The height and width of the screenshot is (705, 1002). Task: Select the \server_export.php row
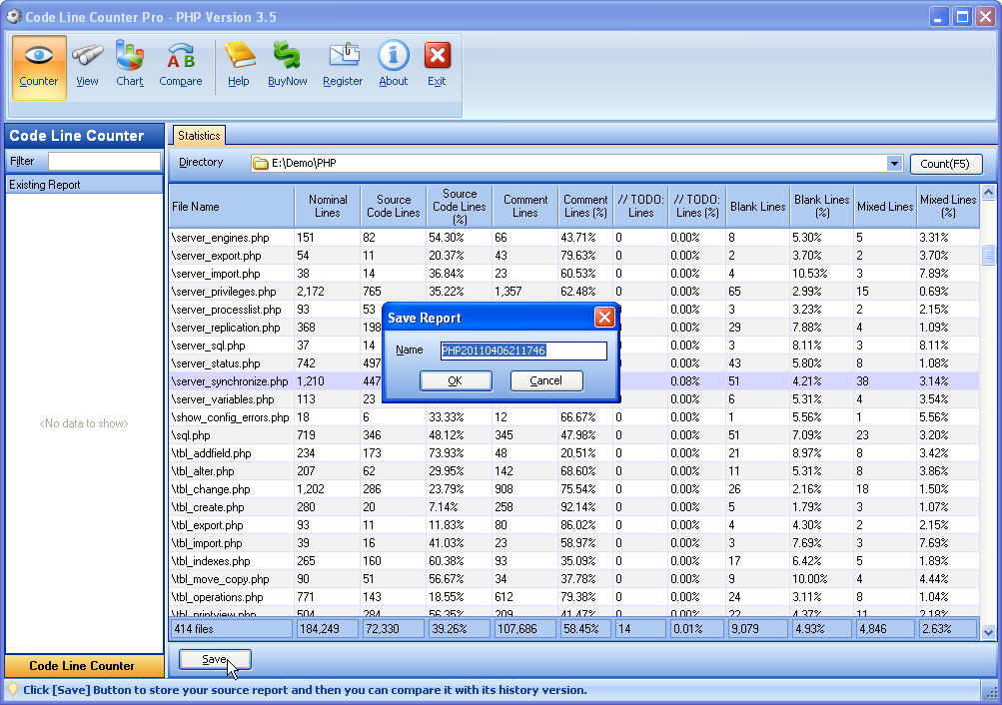coord(573,256)
